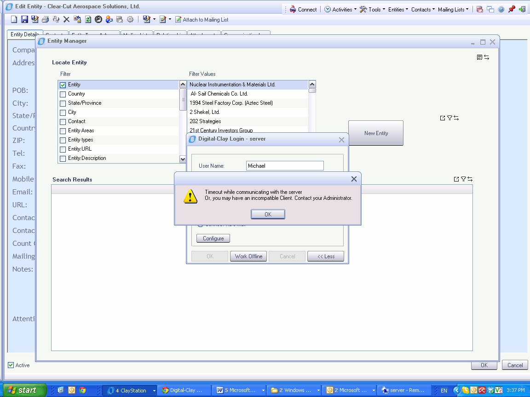Click the black clock icon in the toolbar
530x397 pixels.
(98, 20)
